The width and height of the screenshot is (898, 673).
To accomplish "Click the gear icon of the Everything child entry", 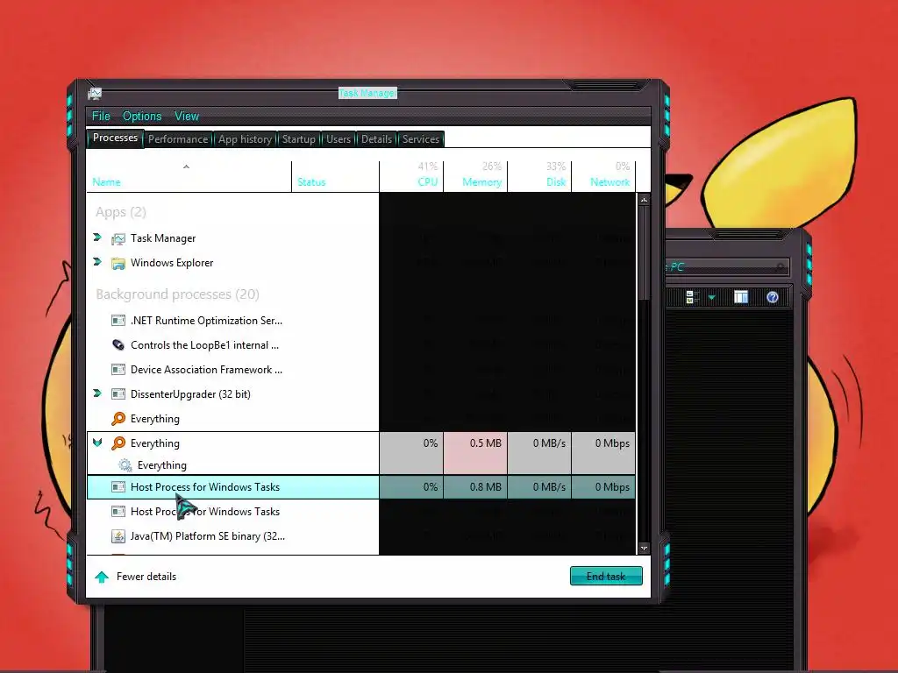I will pyautogui.click(x=125, y=465).
